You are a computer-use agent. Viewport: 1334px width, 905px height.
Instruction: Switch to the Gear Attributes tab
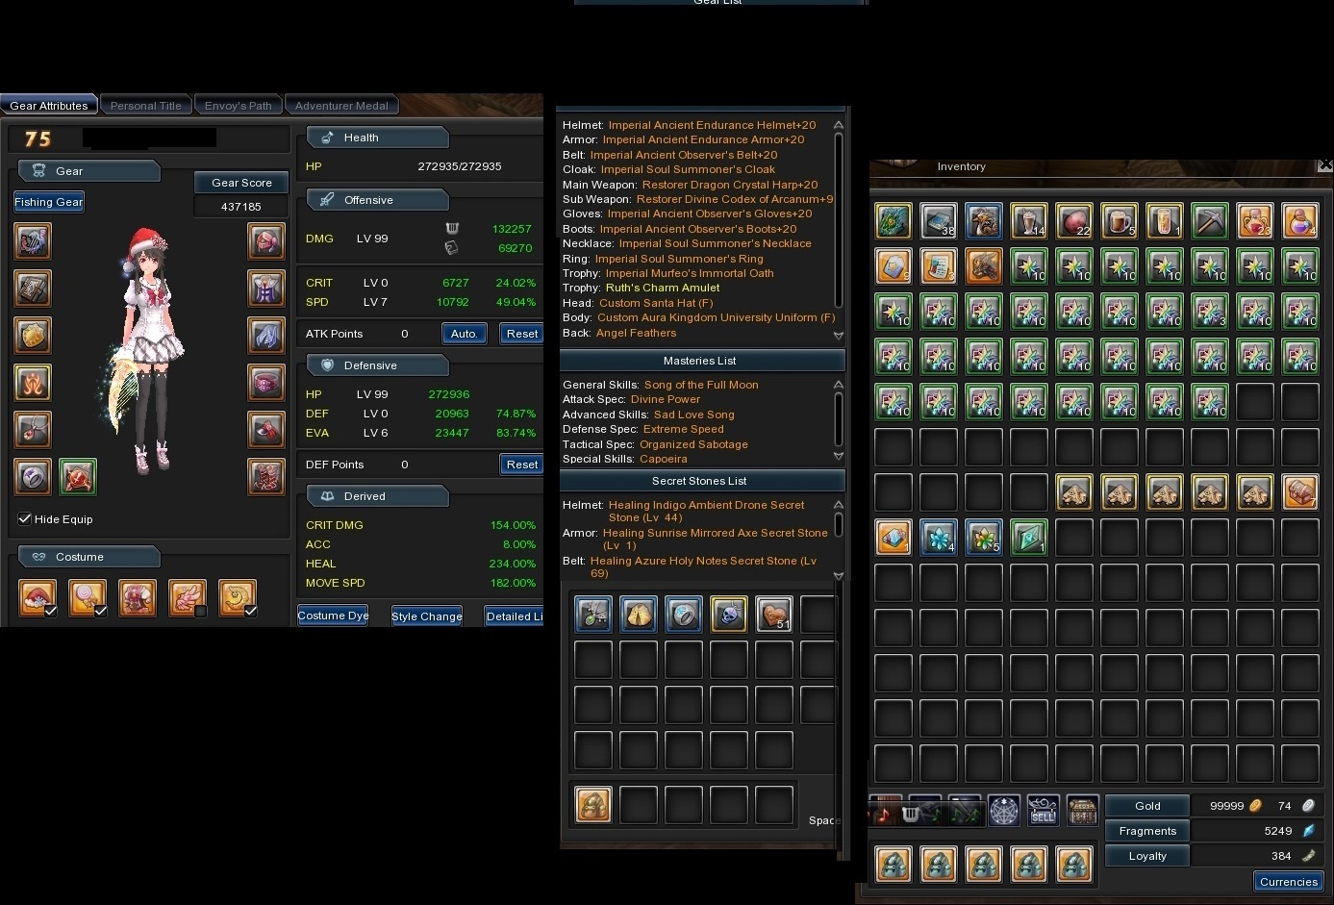[49, 106]
